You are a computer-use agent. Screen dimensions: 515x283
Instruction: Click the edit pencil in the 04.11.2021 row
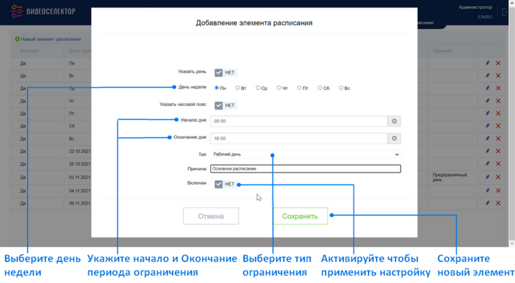(x=488, y=191)
